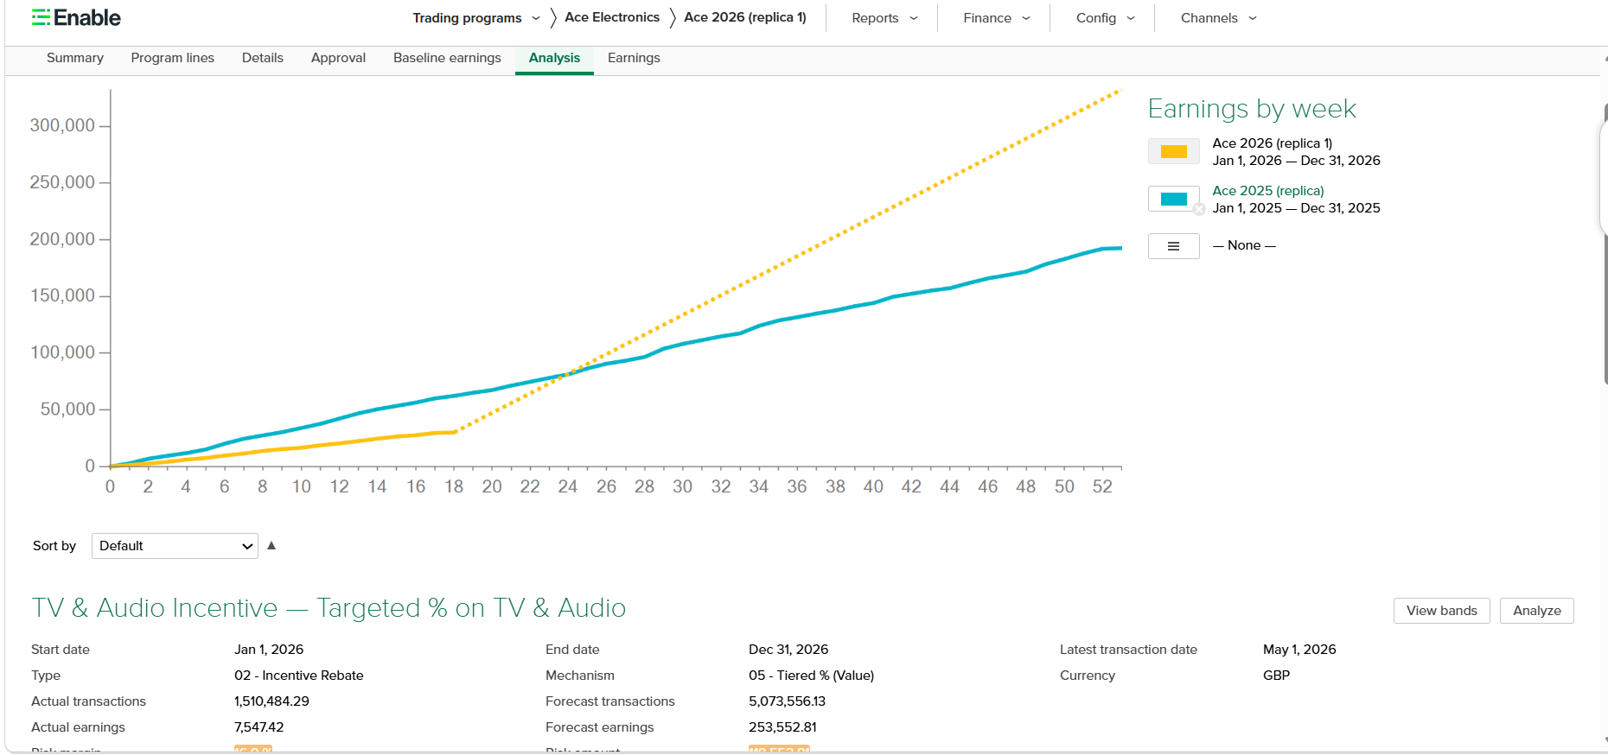1608x755 pixels.
Task: Open the Program lines tab
Action: click(x=173, y=58)
